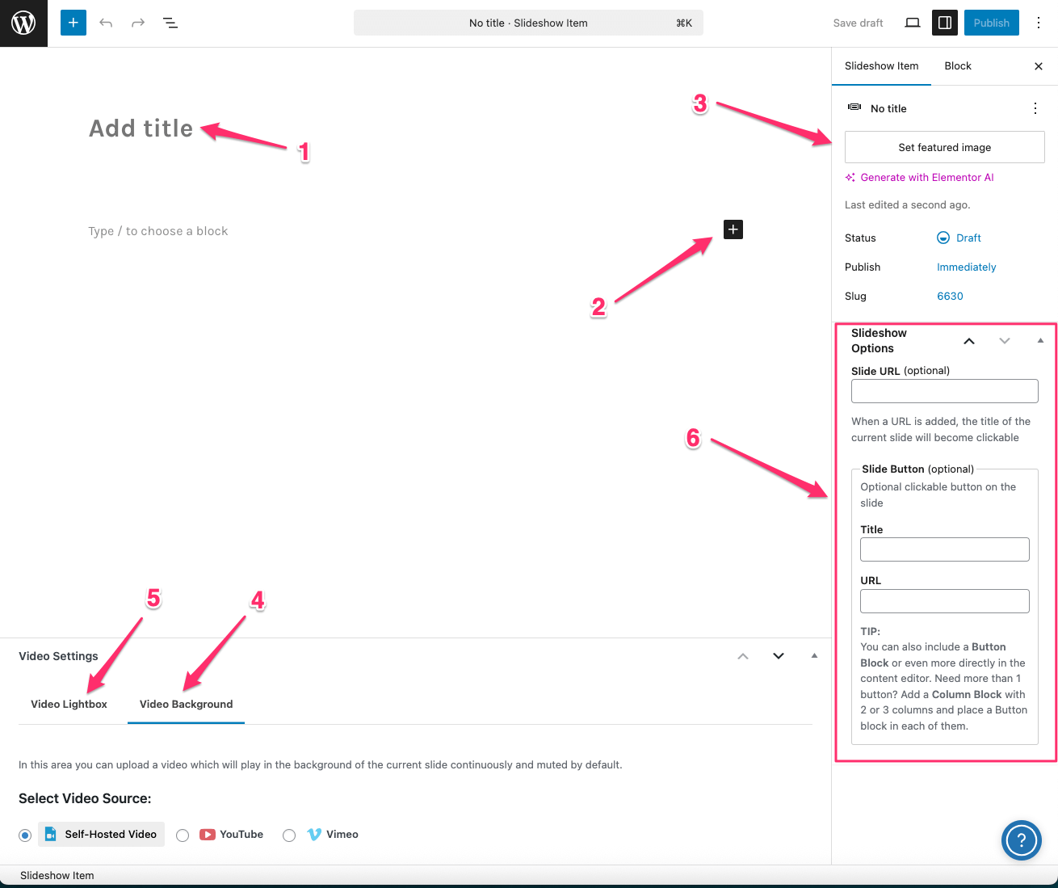Select the YouTube video source option
Image resolution: width=1058 pixels, height=888 pixels.
(183, 835)
